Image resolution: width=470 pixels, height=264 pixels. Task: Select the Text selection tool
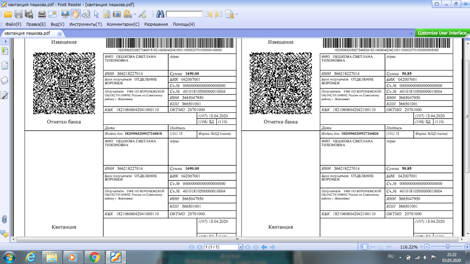(107, 14)
